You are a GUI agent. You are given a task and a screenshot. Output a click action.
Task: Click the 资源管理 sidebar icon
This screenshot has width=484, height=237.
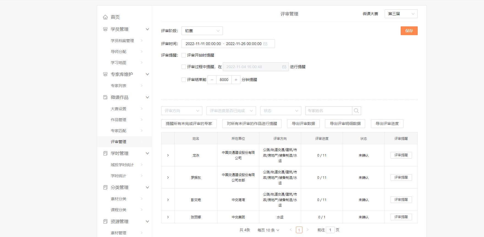coord(105,221)
